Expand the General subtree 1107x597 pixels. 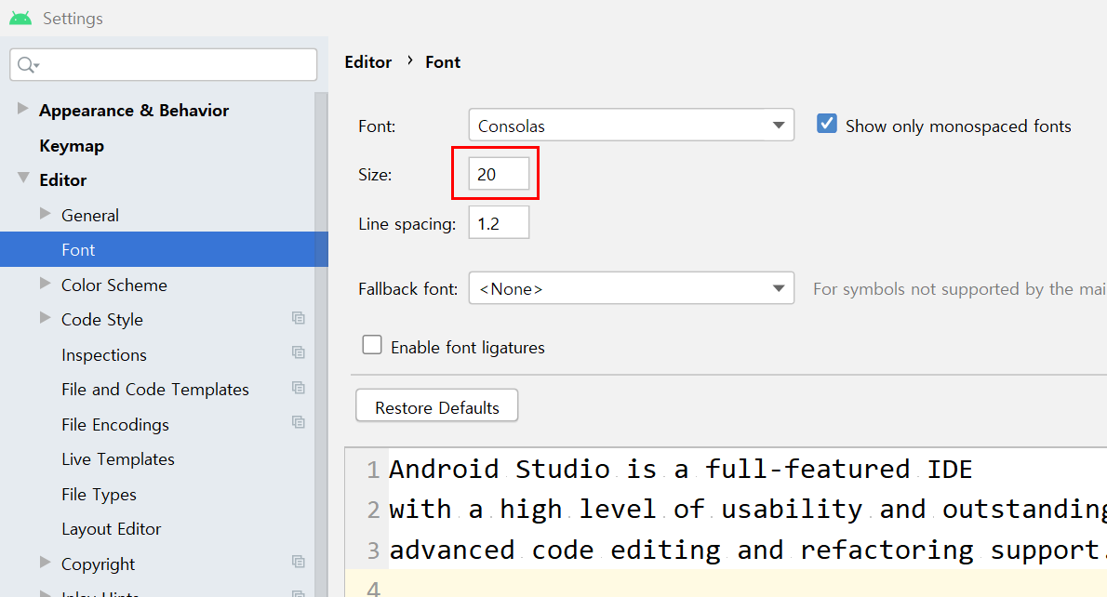click(46, 214)
